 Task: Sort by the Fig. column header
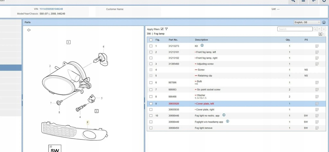pos(157,40)
